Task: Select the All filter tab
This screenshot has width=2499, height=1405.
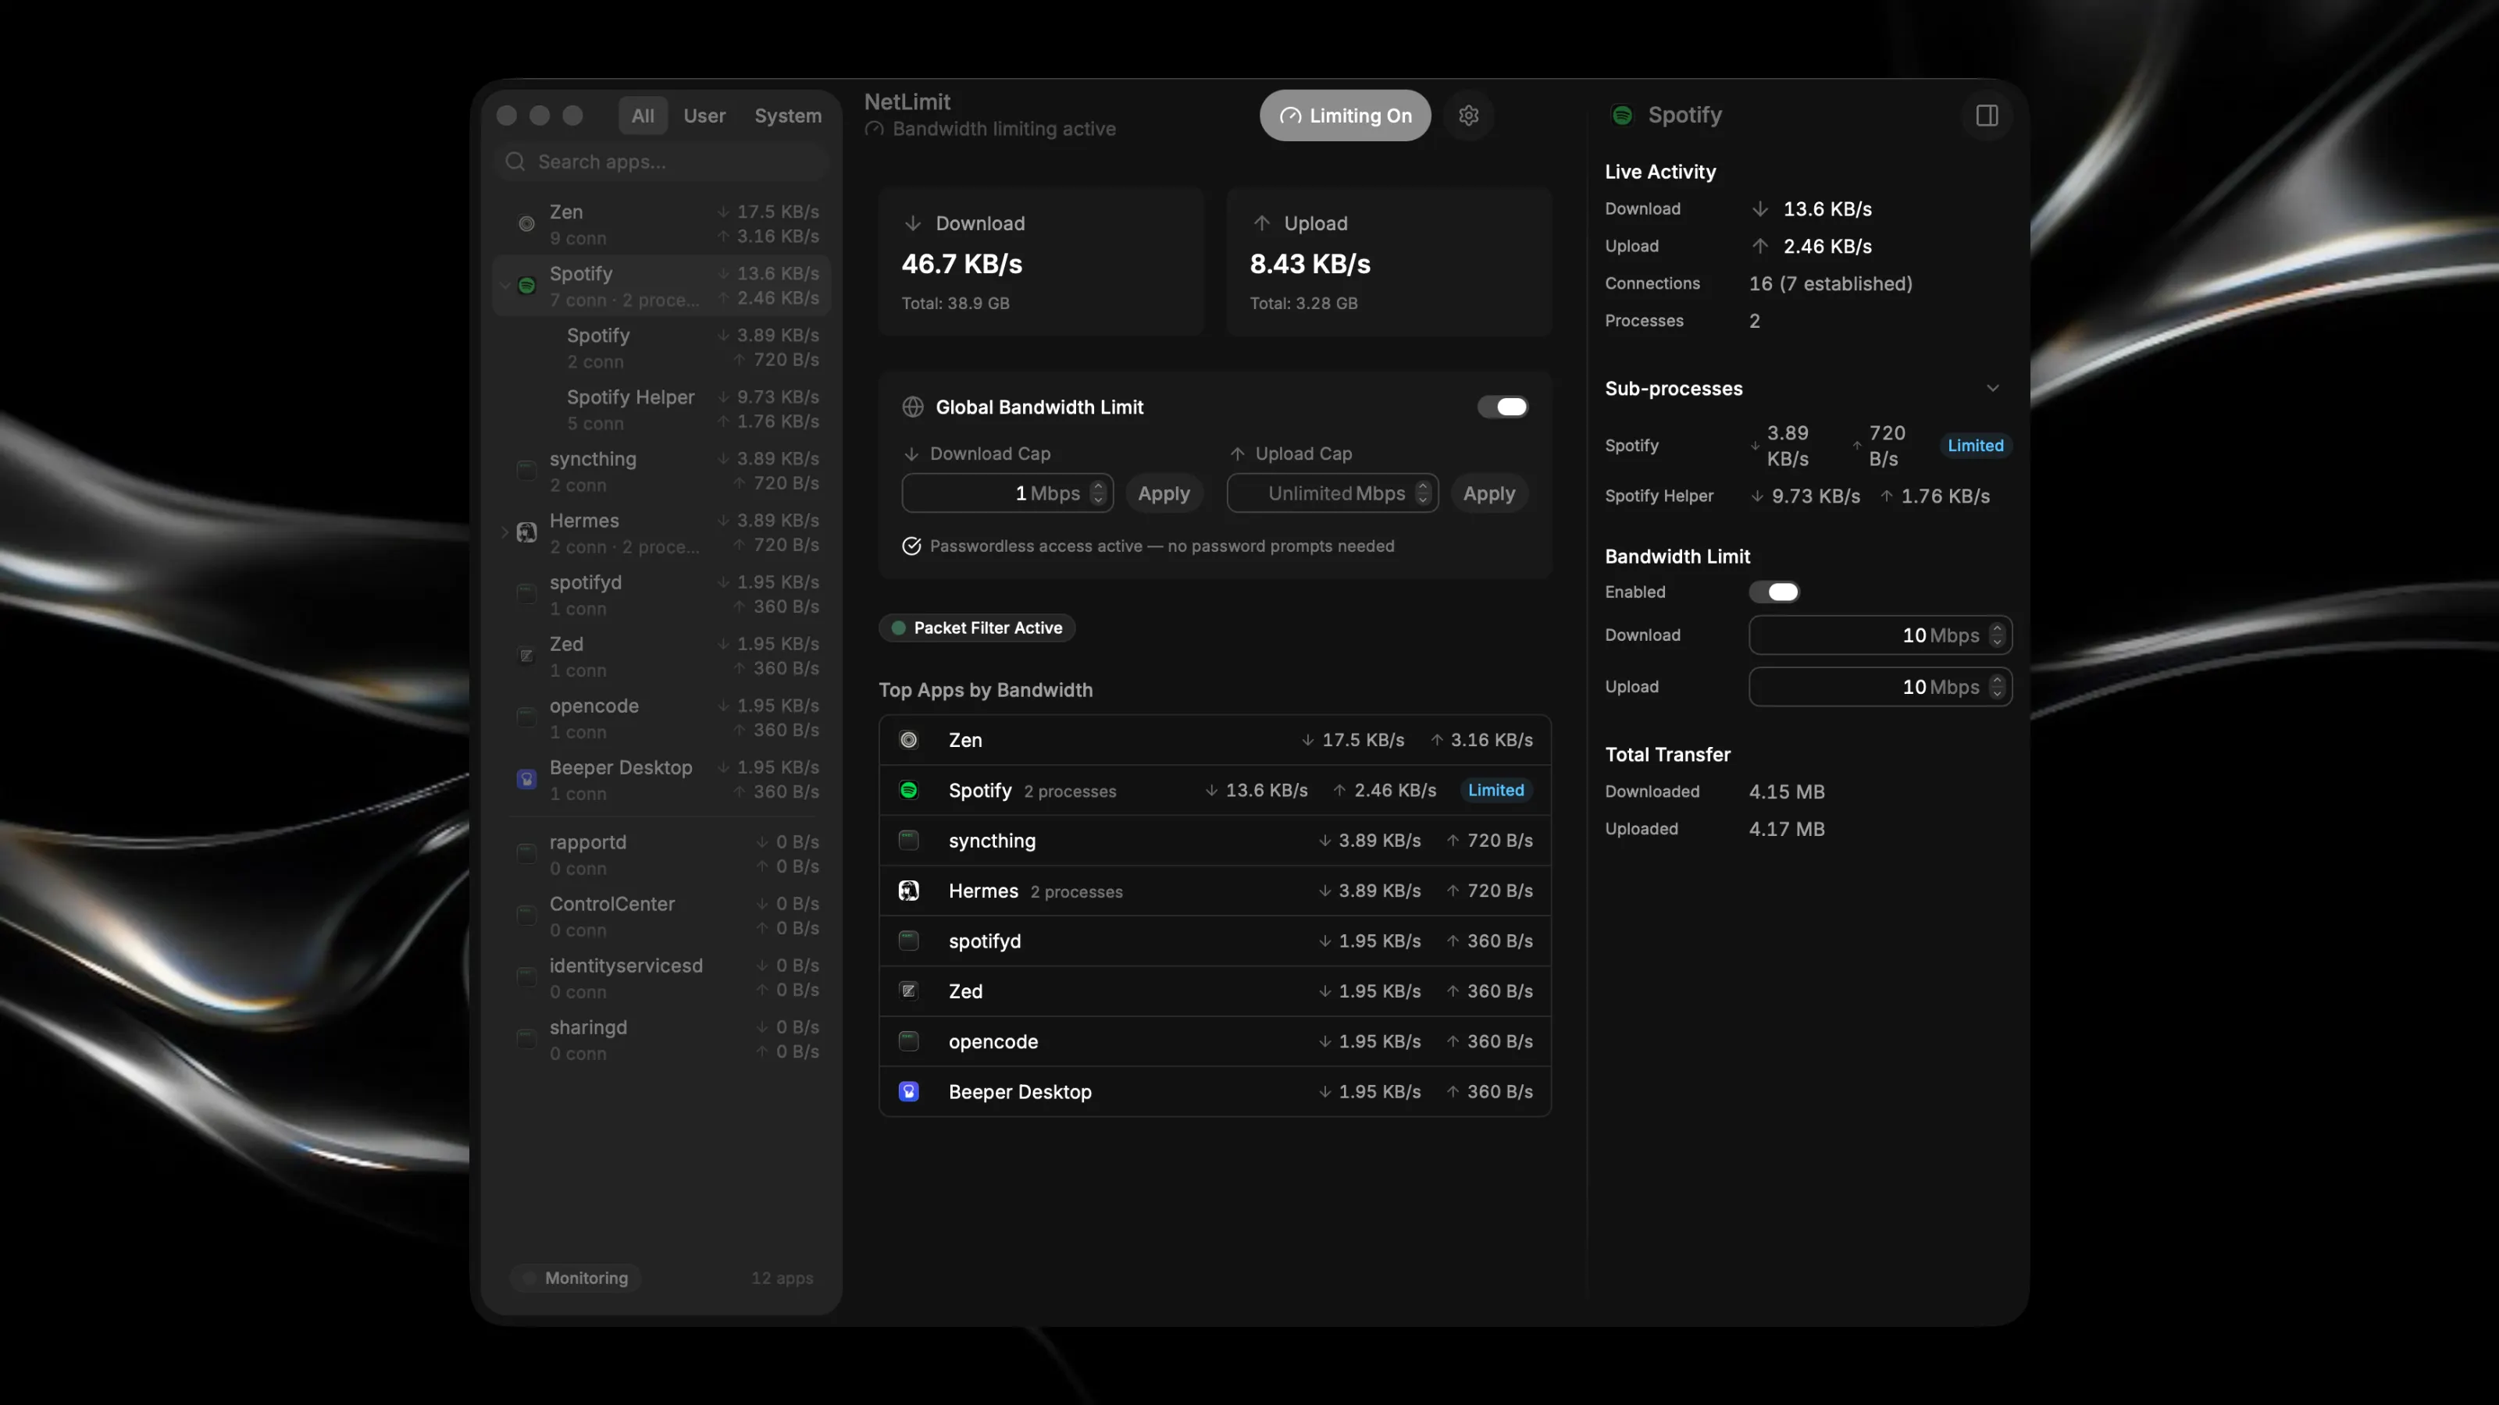Action: coord(643,116)
